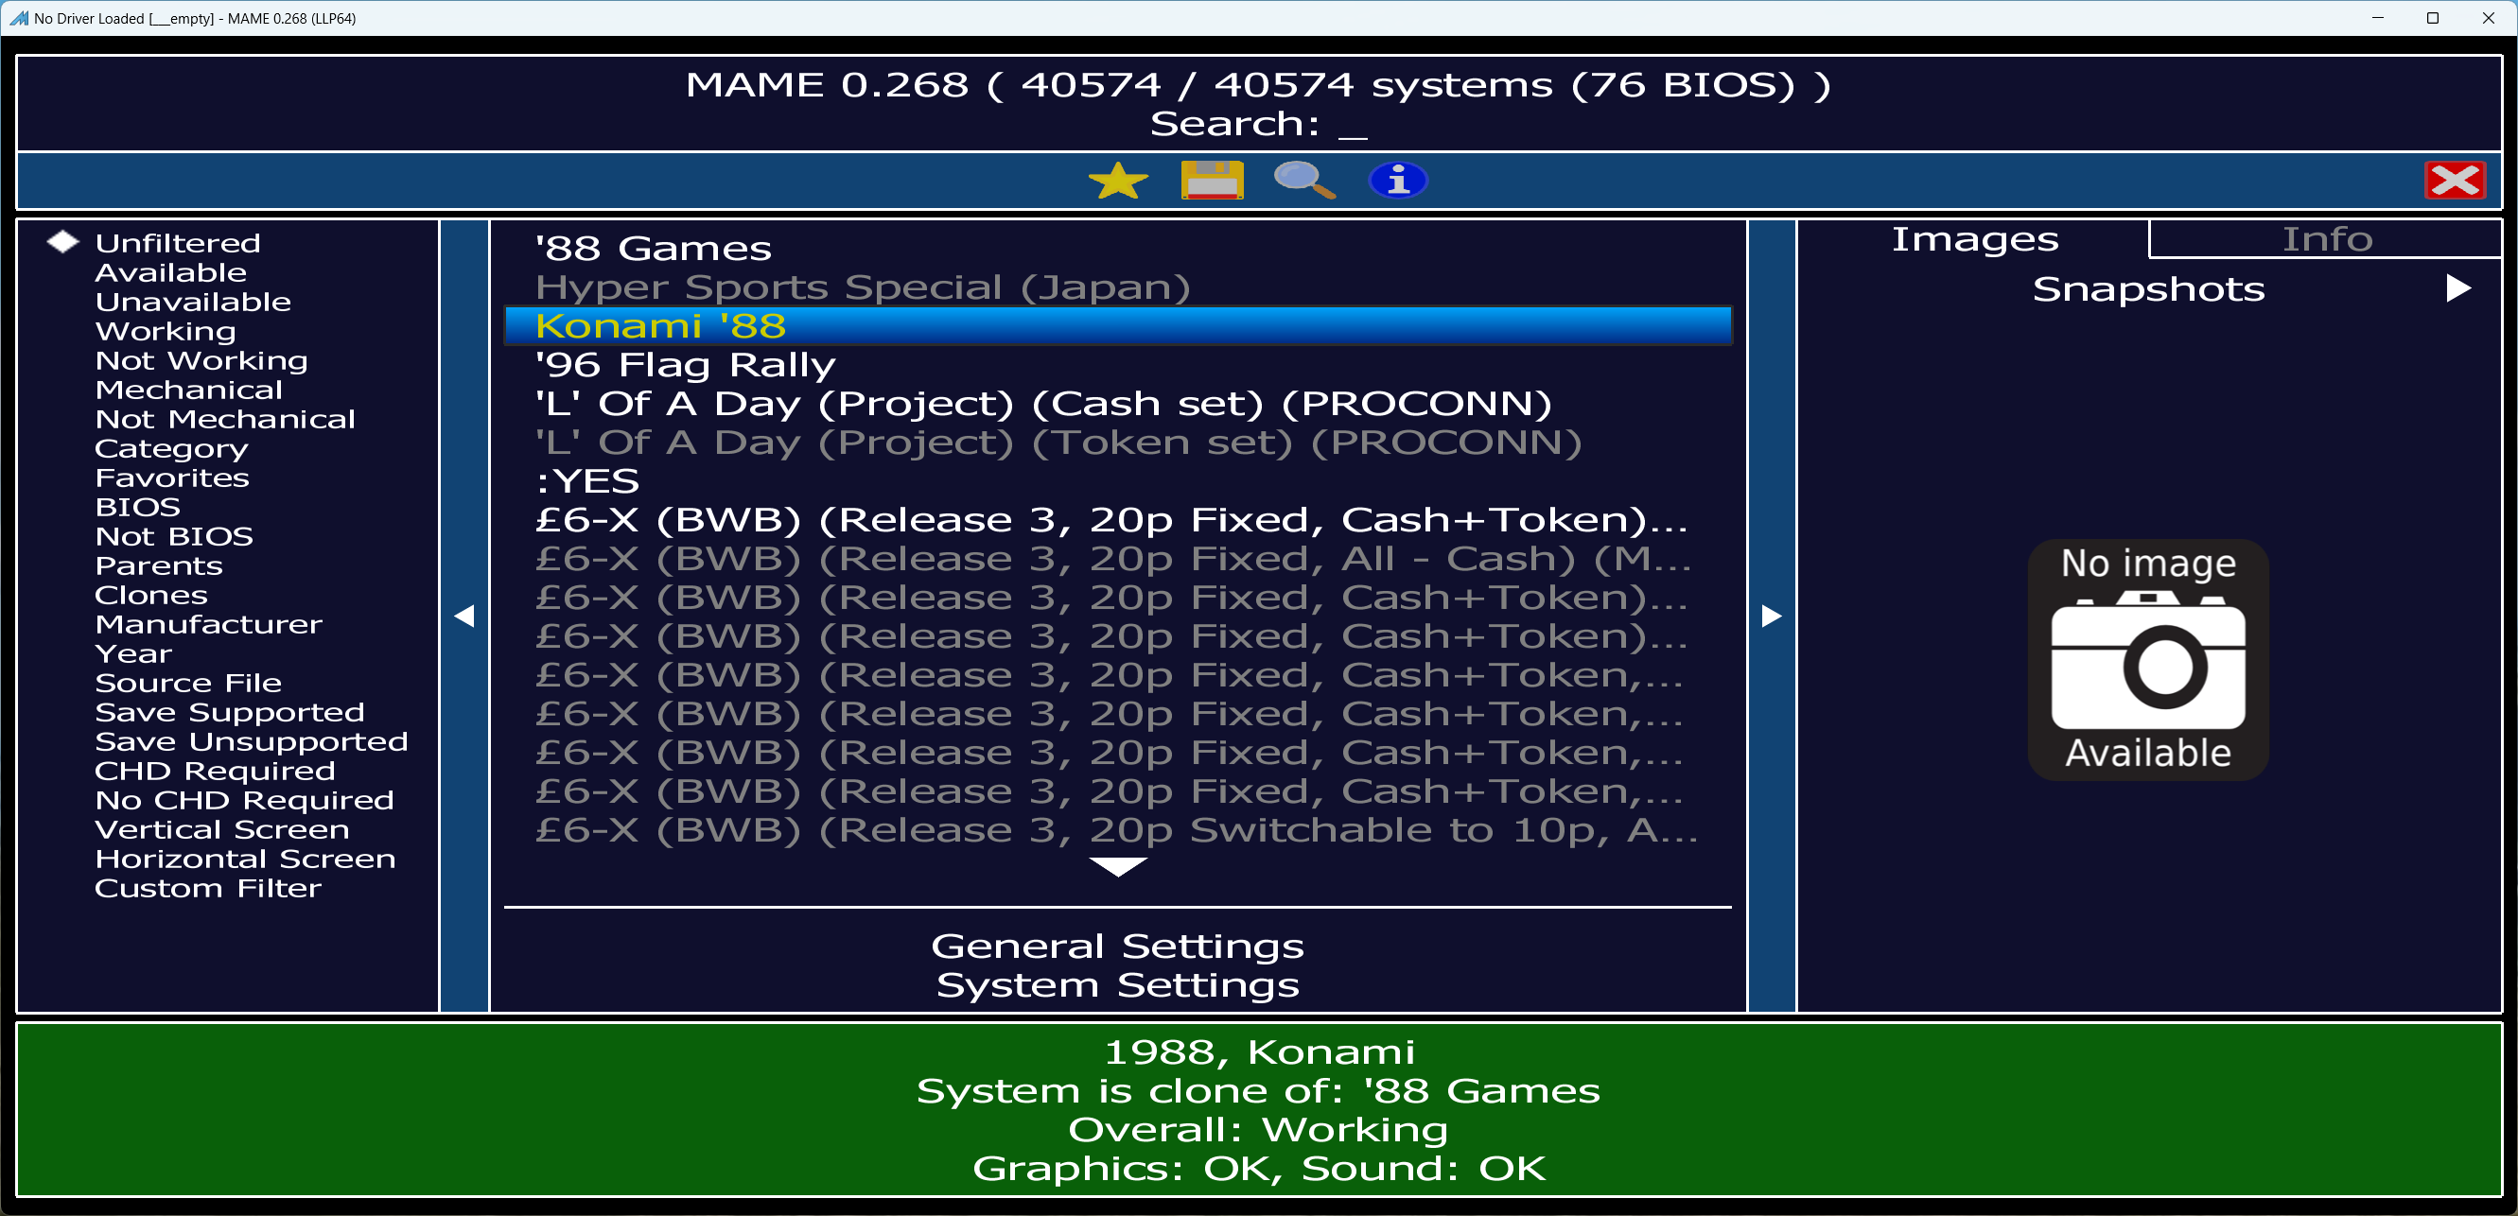Click the blue info icon

point(1398,181)
